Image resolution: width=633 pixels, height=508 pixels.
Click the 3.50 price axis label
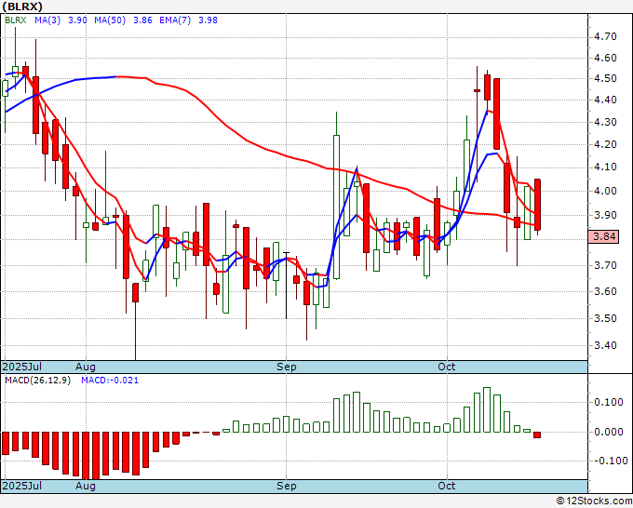pyautogui.click(x=605, y=318)
